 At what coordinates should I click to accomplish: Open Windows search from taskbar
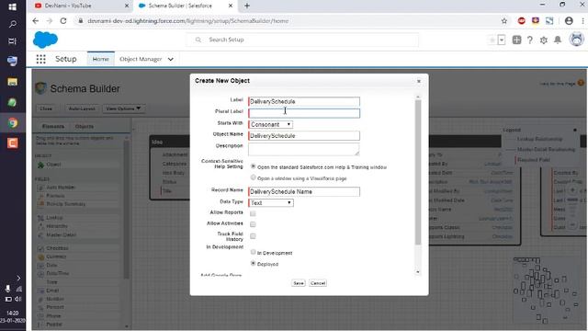pos(12,25)
